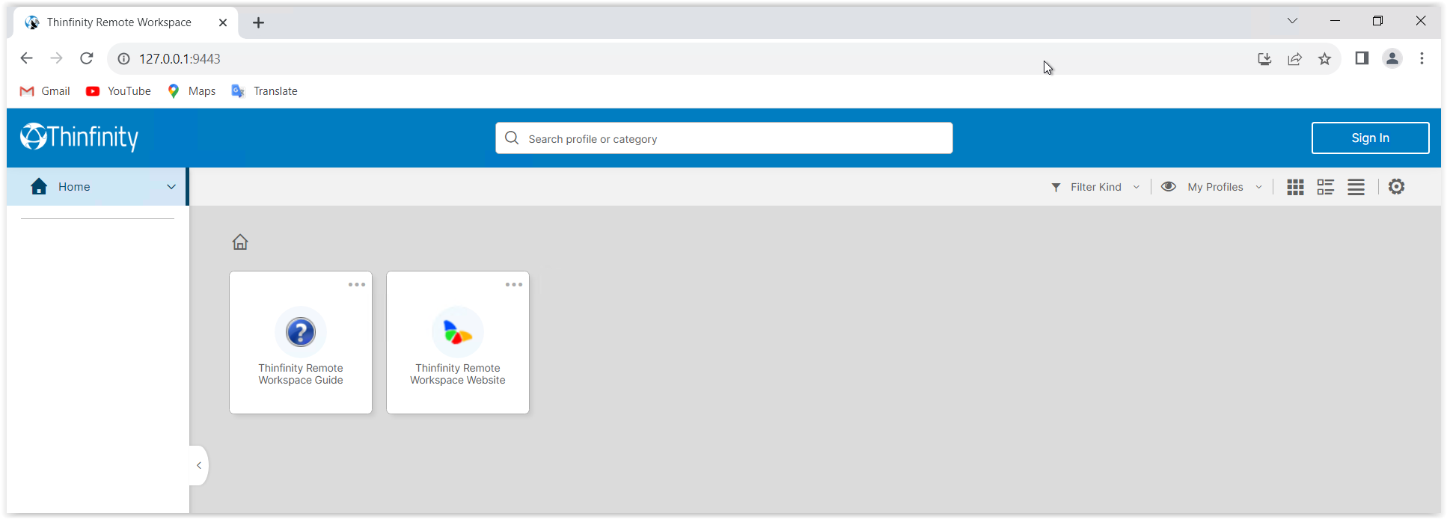Switch to compact lines view

pos(1356,187)
